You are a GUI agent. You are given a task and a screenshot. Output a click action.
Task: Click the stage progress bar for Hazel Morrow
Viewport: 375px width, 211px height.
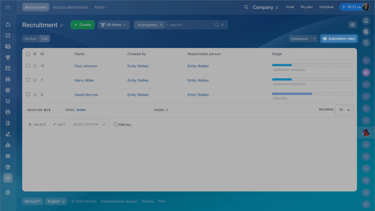(312, 94)
